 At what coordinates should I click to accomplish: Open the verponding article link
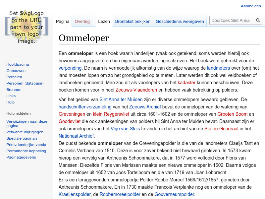(70, 67)
